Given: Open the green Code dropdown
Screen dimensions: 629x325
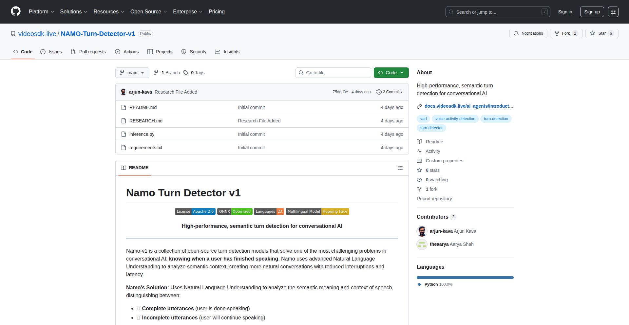Looking at the screenshot, I should coord(391,73).
